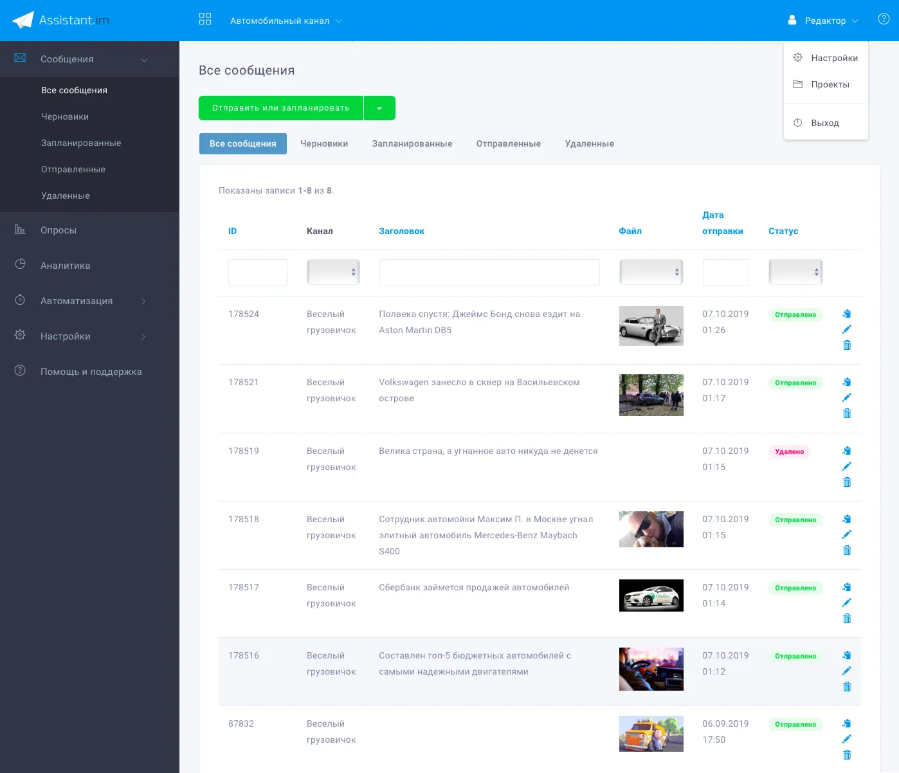The width and height of the screenshot is (899, 773).
Task: Select Проекты in the user menu
Action: click(x=826, y=84)
